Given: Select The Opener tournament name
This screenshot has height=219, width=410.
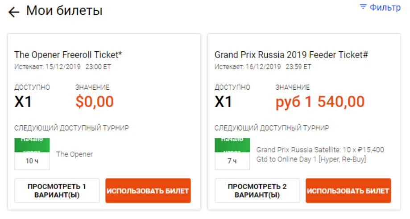Looking at the screenshot, I should [74, 154].
